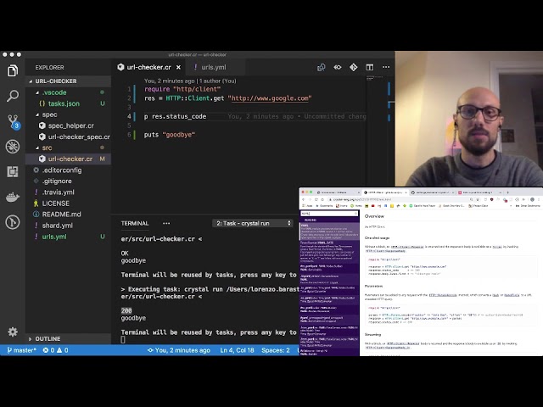Click the diamond-shaped icon in the editor toolbar
The height and width of the screenshot is (407, 543).
354,67
